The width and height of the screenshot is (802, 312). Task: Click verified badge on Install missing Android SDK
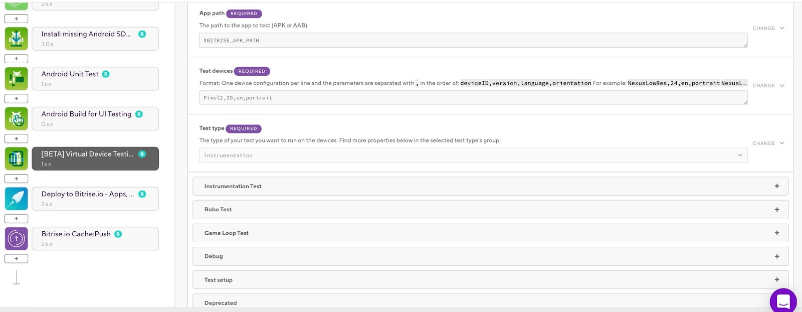[x=142, y=34]
